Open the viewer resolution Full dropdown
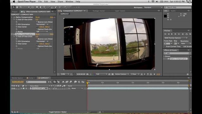This screenshot has width=202, height=114. (102, 74)
